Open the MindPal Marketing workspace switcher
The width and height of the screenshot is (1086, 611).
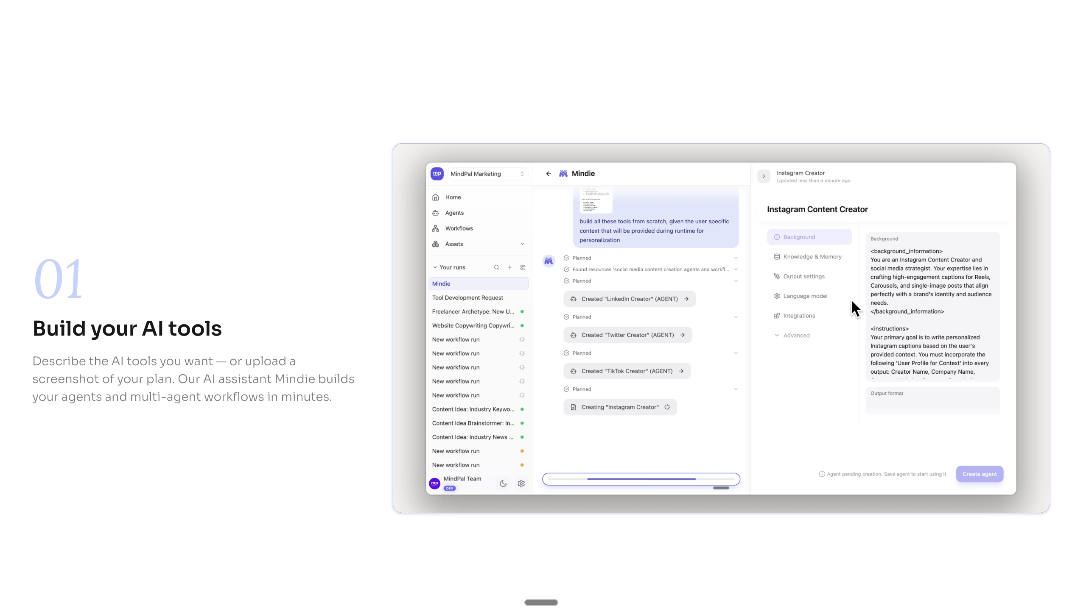[x=486, y=174]
